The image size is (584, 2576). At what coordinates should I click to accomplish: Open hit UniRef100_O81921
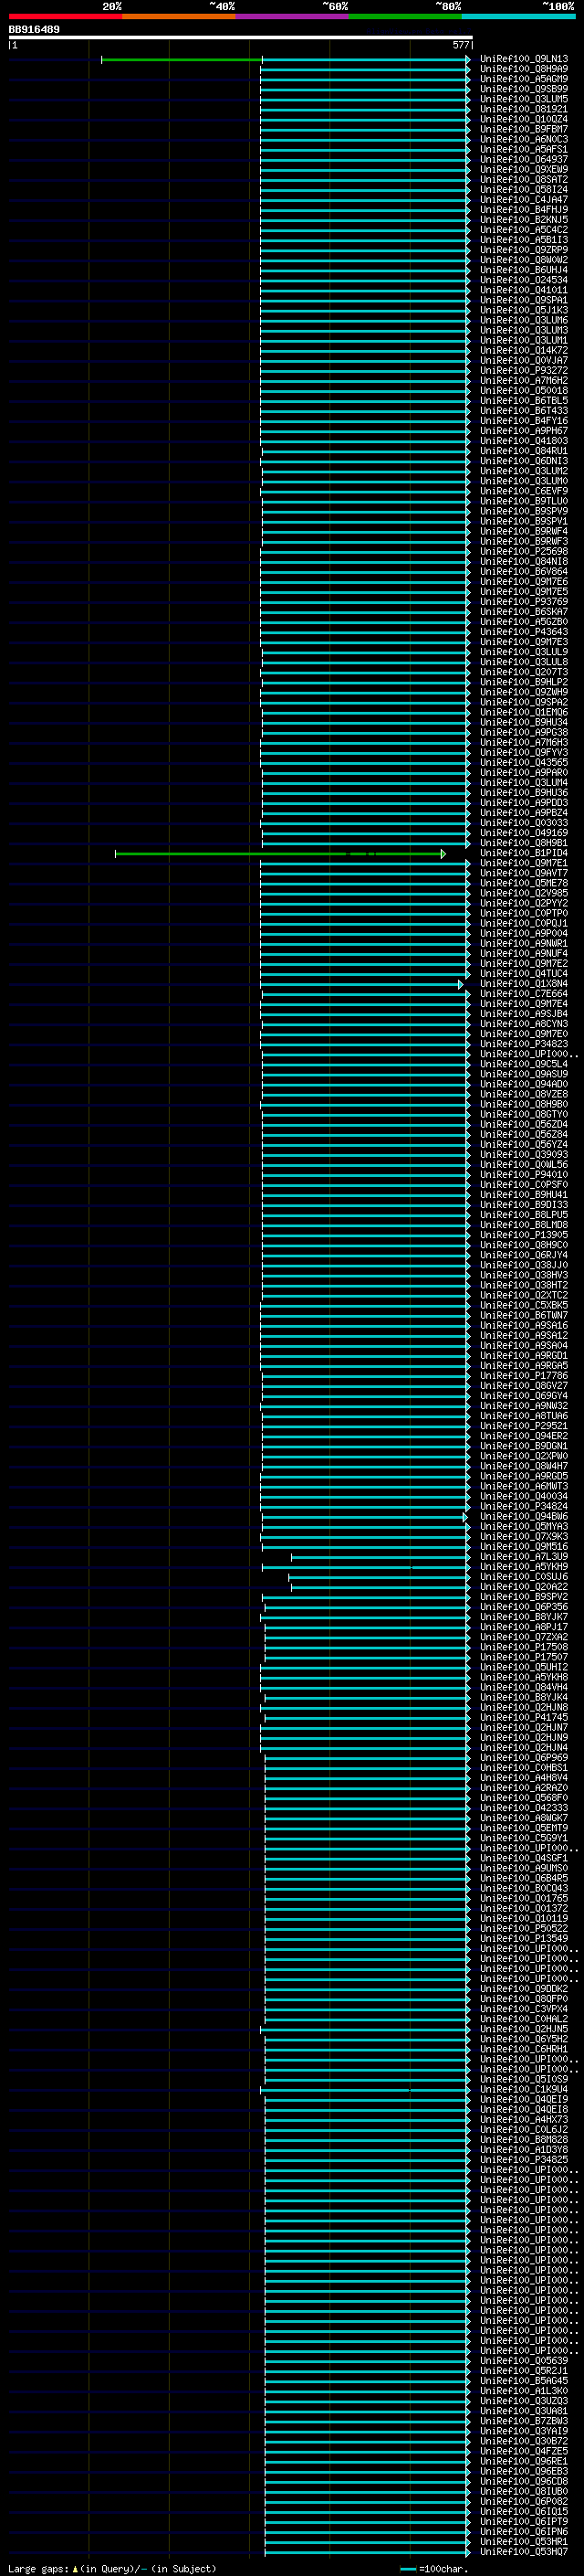click(x=524, y=109)
